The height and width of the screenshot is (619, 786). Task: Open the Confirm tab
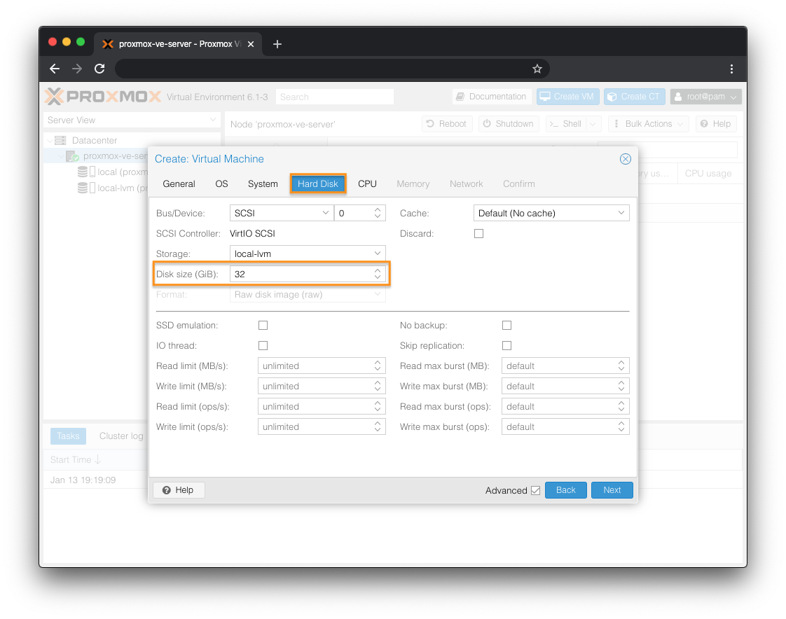point(519,184)
